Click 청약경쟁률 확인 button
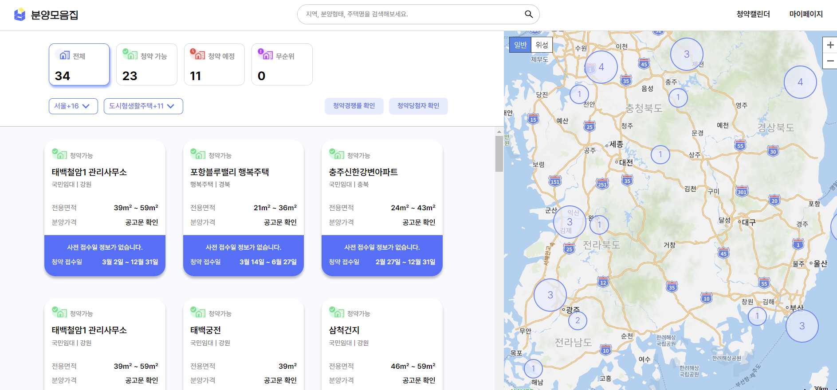Image resolution: width=837 pixels, height=390 pixels. coord(354,106)
